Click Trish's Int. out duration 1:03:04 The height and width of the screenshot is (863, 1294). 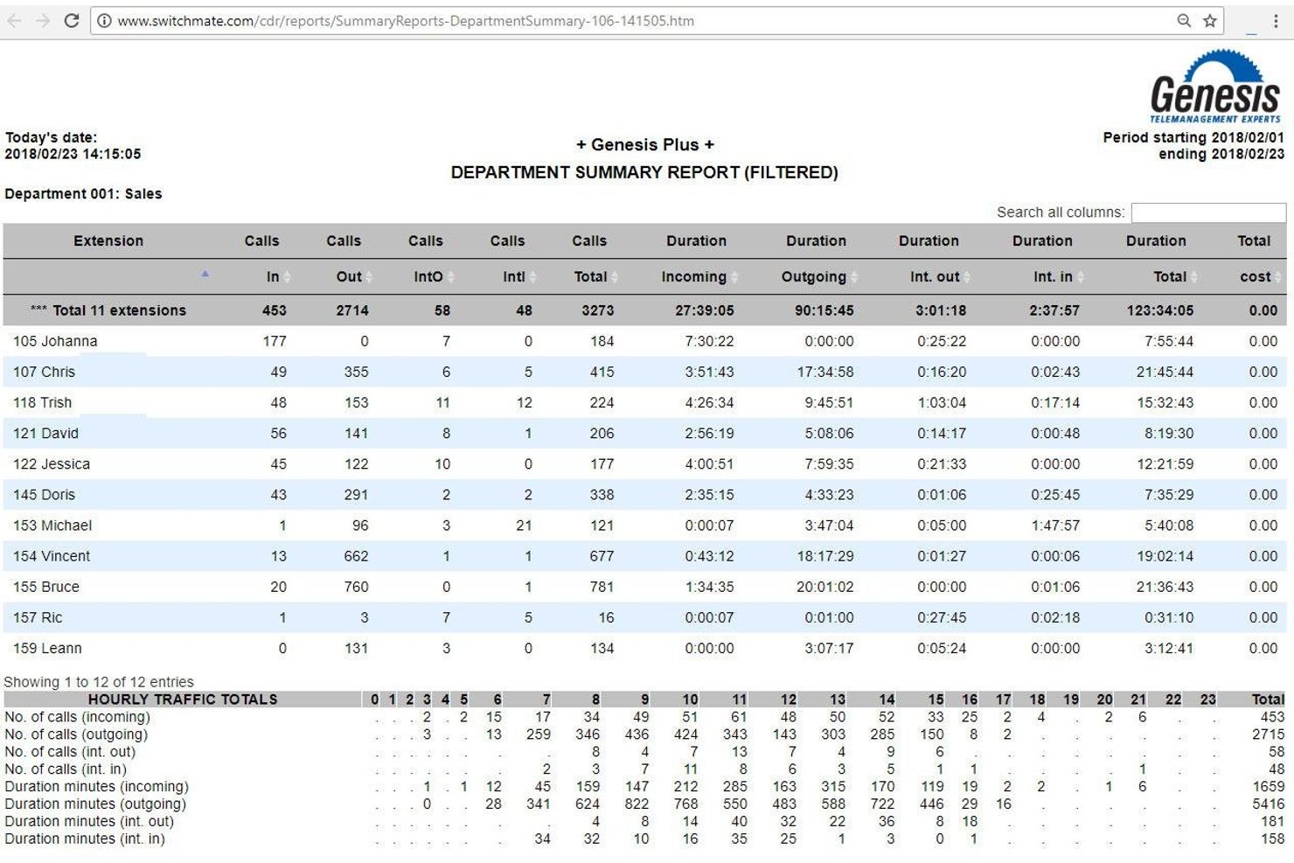pyautogui.click(x=942, y=402)
